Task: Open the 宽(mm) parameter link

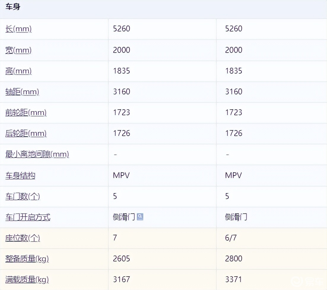Action: tap(18, 50)
